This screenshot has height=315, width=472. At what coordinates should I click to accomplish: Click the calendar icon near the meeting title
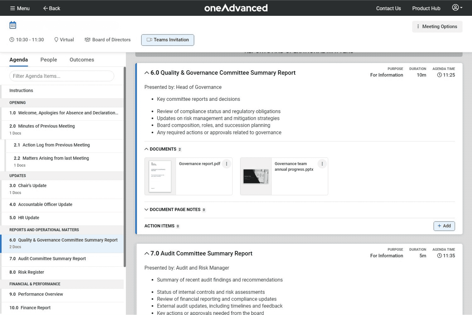click(13, 25)
